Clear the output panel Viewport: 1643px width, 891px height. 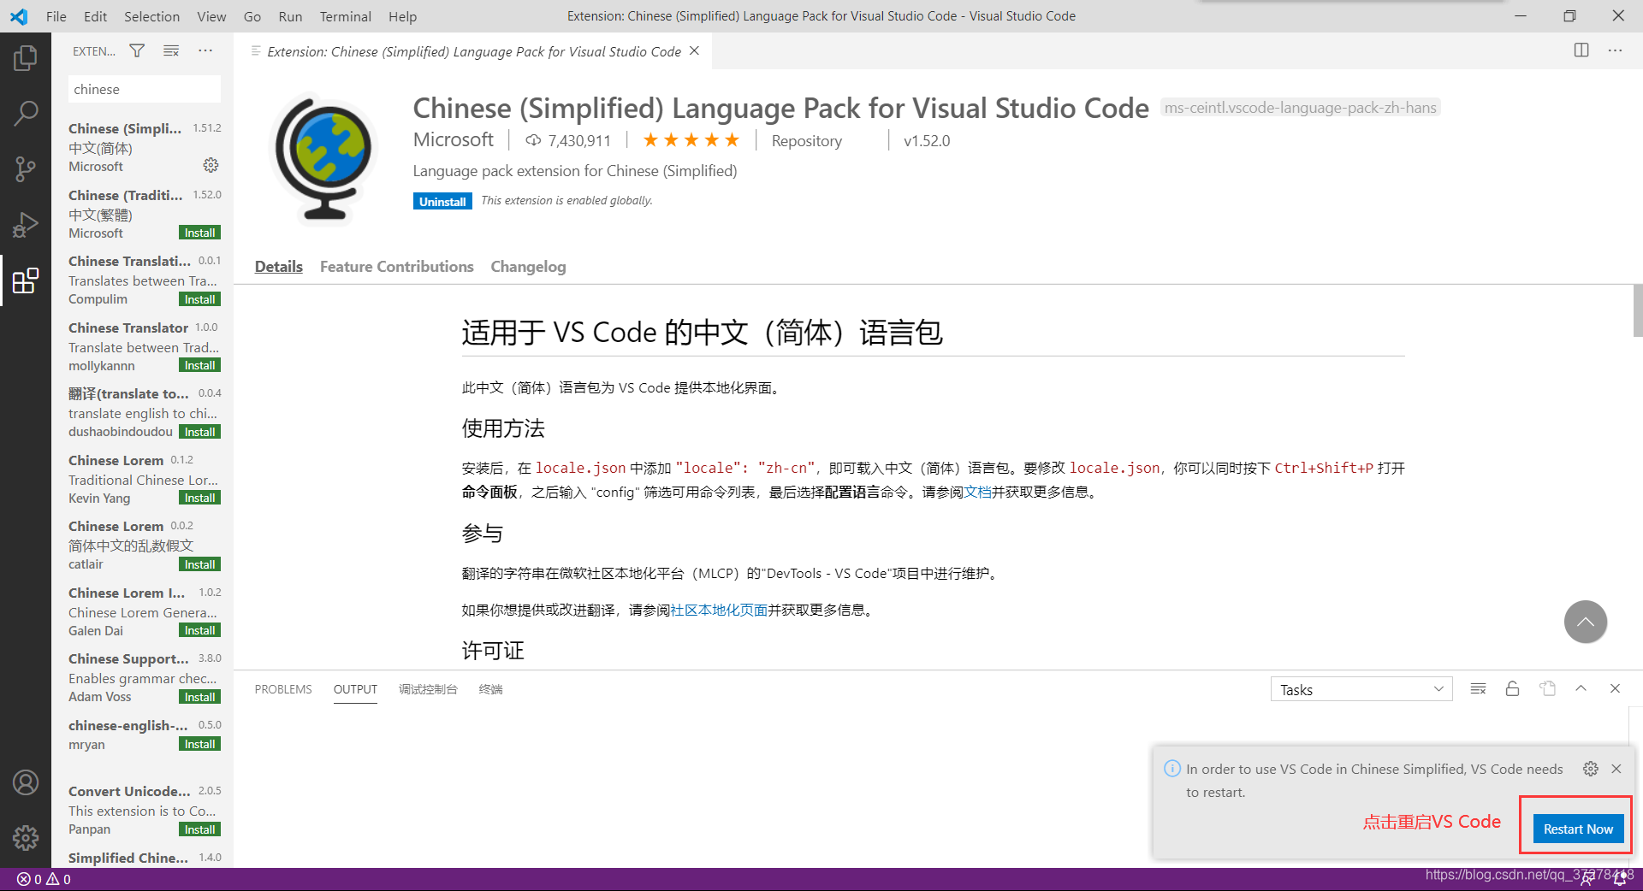[1478, 689]
